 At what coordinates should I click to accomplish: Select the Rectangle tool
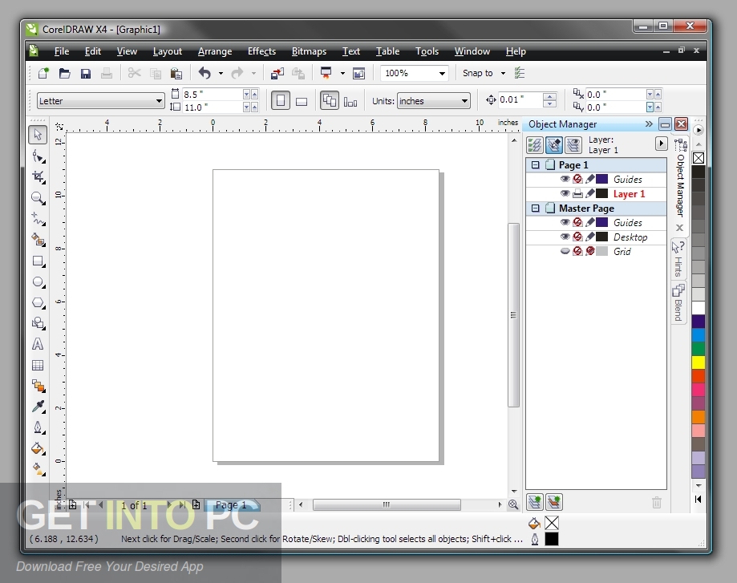38,261
